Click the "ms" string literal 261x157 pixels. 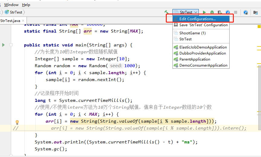click(x=187, y=142)
